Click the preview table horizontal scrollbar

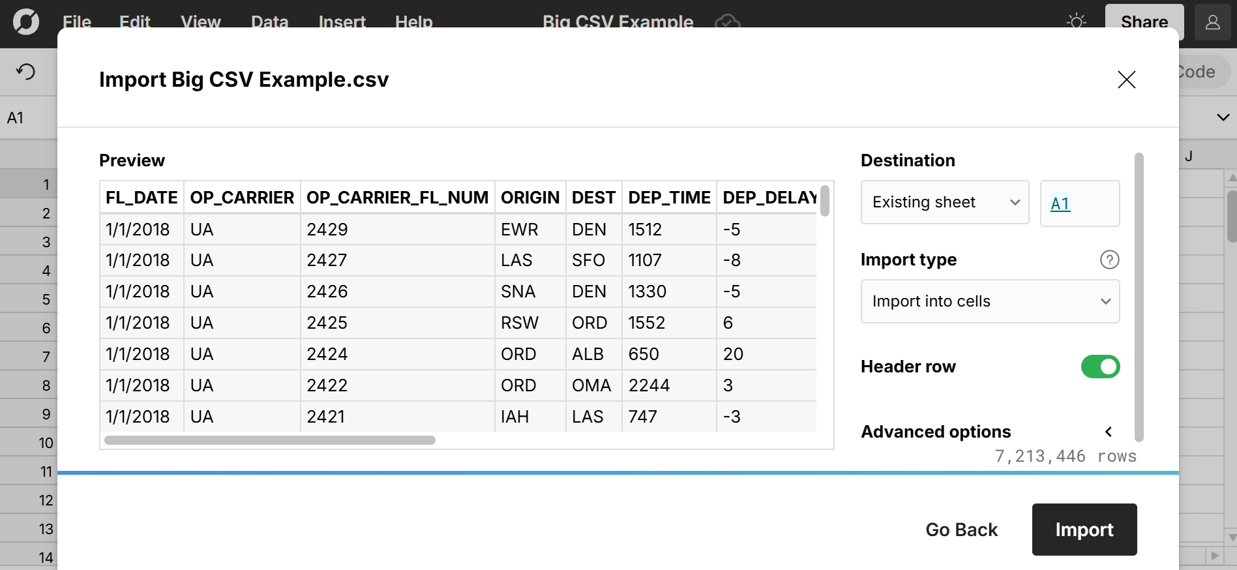point(267,441)
